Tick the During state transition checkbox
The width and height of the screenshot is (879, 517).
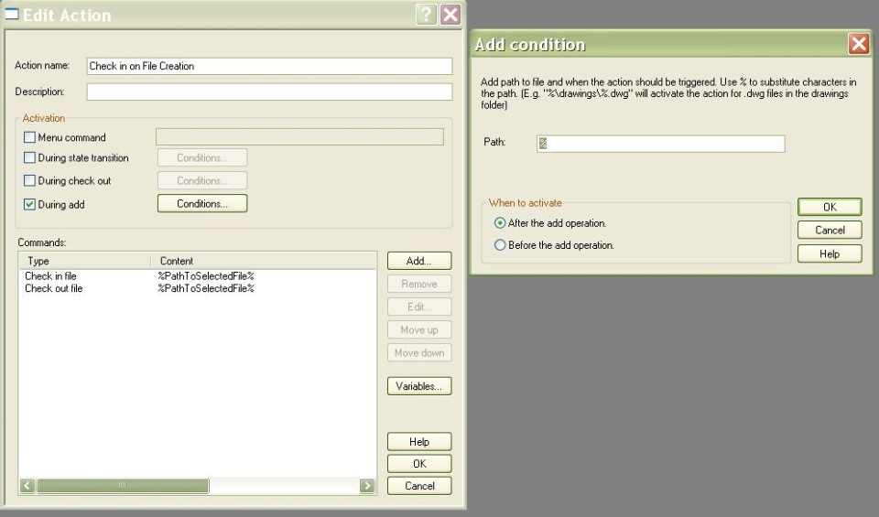pos(29,158)
